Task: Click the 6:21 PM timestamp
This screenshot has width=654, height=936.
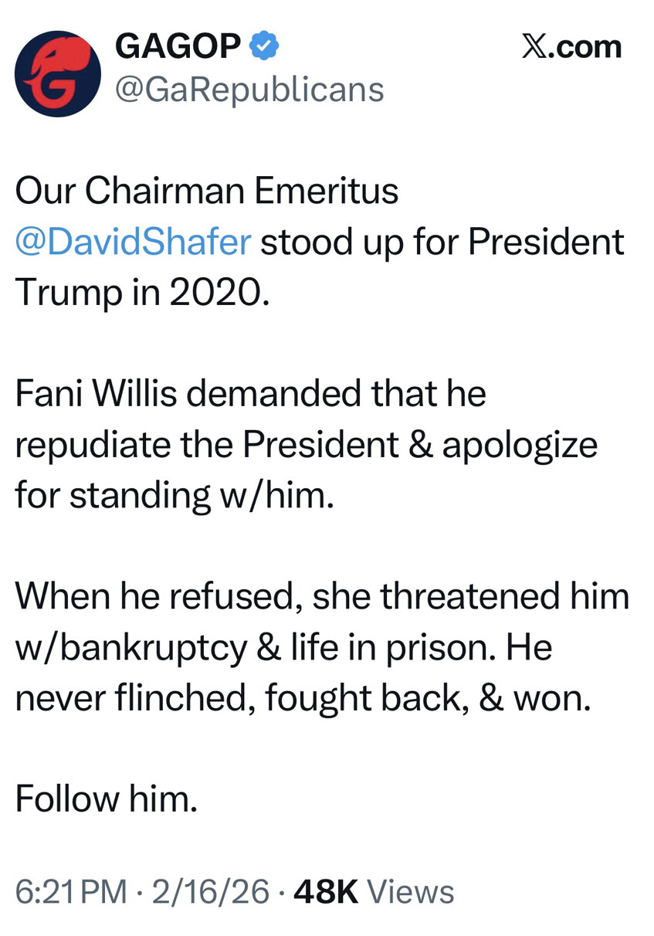Action: (x=71, y=892)
